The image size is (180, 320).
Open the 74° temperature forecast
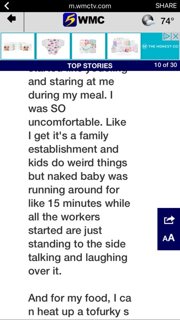168,21
